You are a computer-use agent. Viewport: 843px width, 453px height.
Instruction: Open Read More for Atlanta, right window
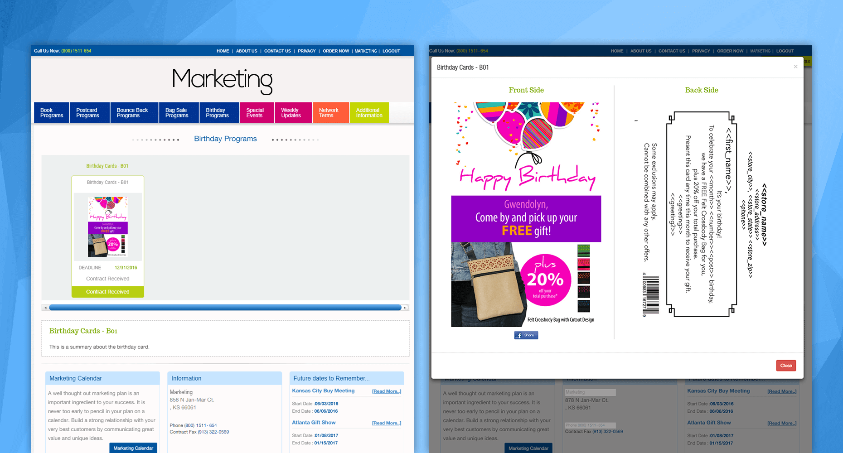[x=782, y=423]
